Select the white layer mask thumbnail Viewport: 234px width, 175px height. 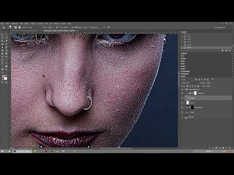[x=195, y=93]
